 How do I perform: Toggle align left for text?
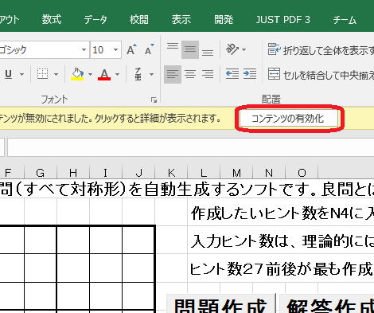(173, 74)
